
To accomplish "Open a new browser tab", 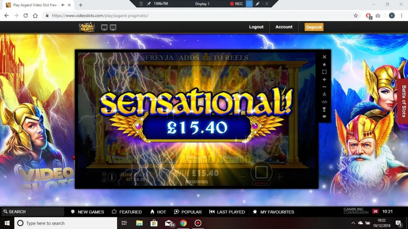I will pos(81,5).
